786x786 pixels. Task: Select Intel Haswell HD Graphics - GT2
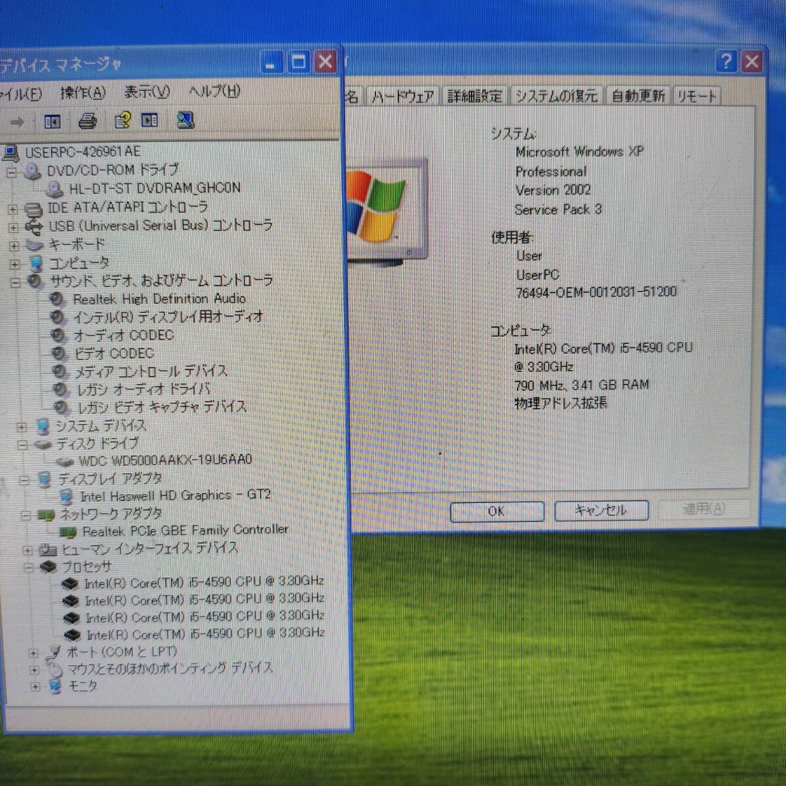tap(175, 496)
